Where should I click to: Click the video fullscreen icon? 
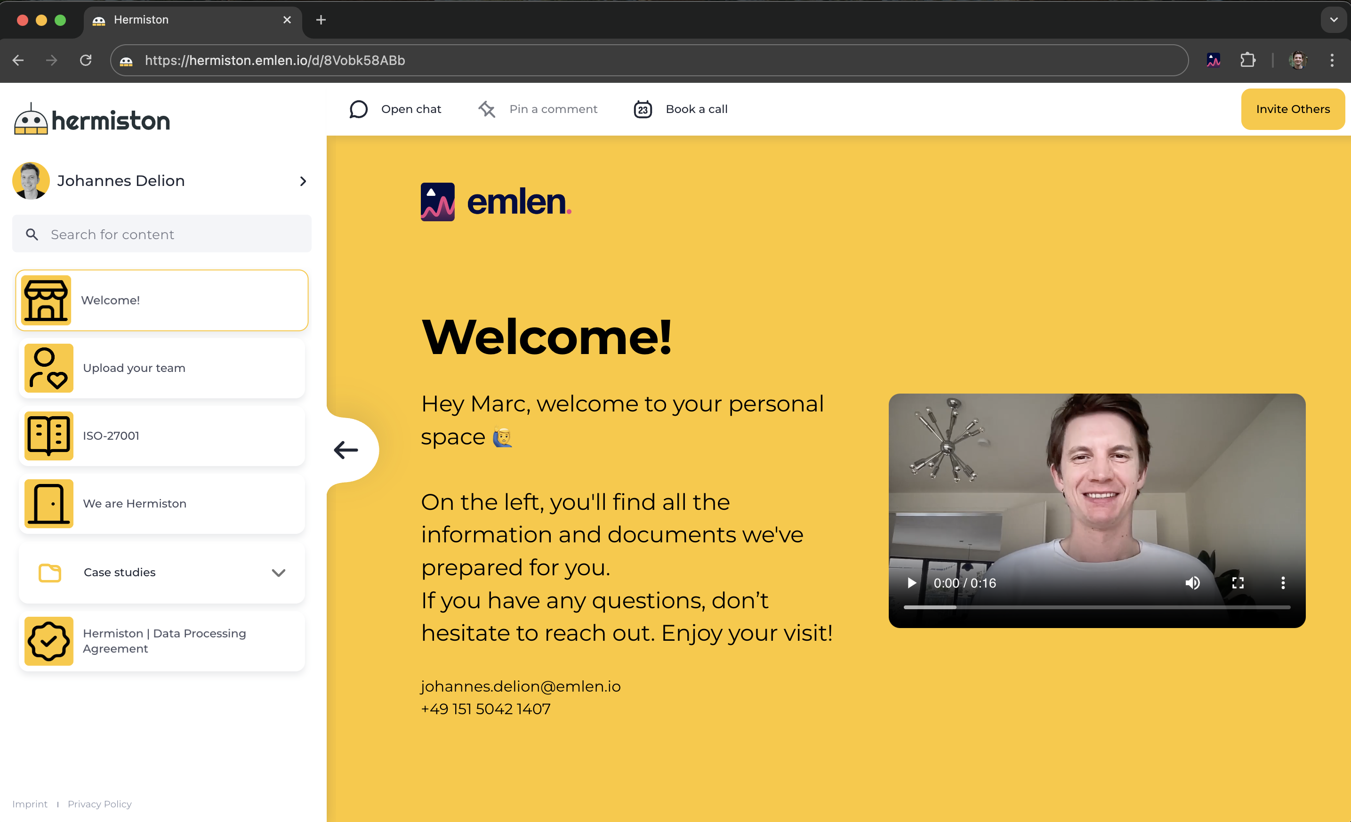1238,583
